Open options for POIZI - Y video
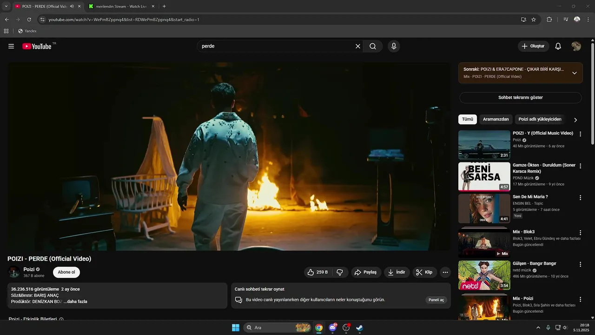This screenshot has width=595, height=335. click(x=580, y=134)
